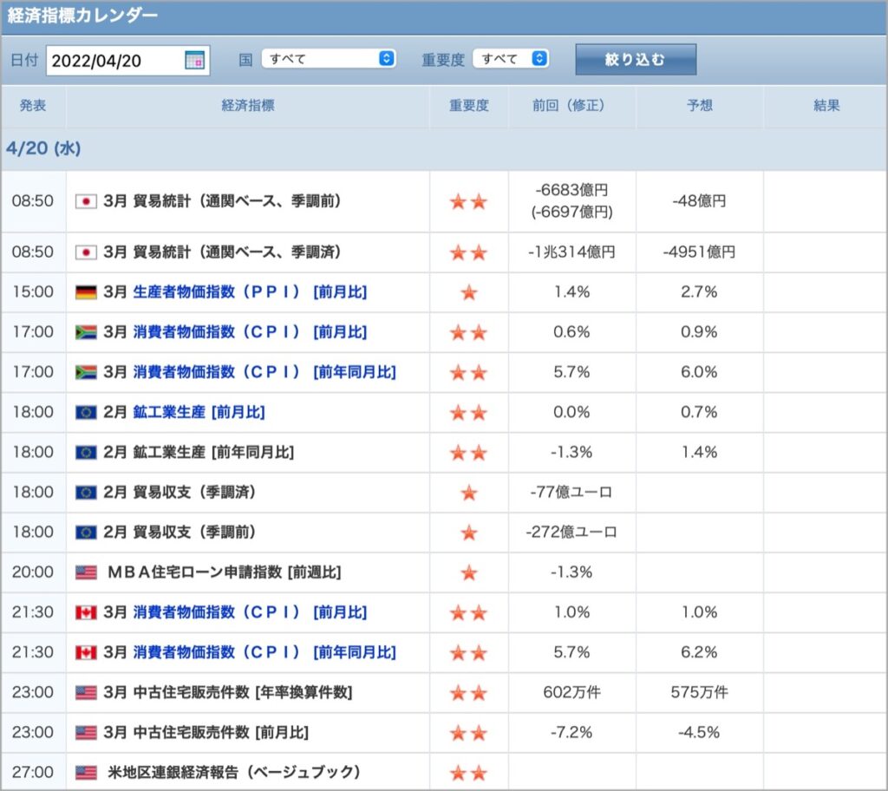This screenshot has width=888, height=791.
Task: Click previous value -272億ユーロ
Action: (x=572, y=532)
